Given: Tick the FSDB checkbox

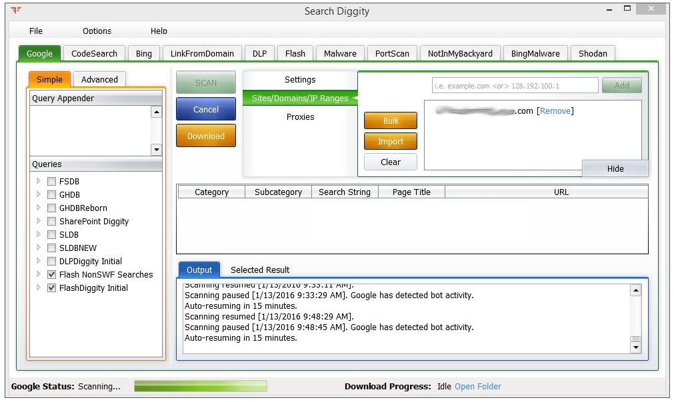Looking at the screenshot, I should pyautogui.click(x=51, y=181).
